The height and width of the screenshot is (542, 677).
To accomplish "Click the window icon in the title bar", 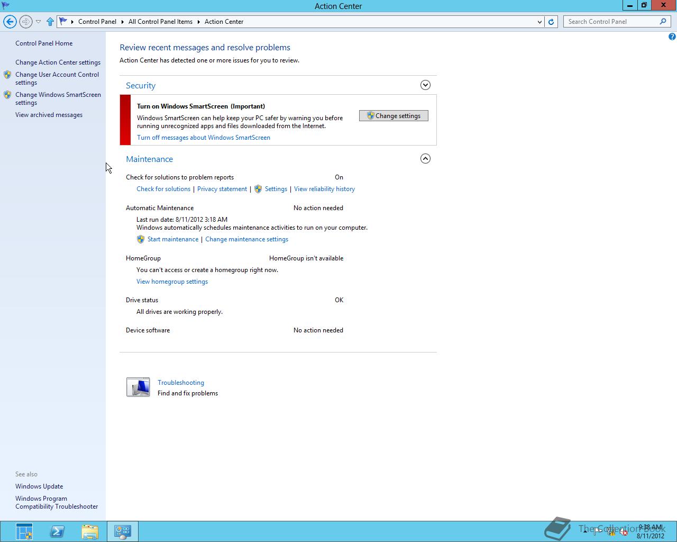I will pyautogui.click(x=6, y=6).
